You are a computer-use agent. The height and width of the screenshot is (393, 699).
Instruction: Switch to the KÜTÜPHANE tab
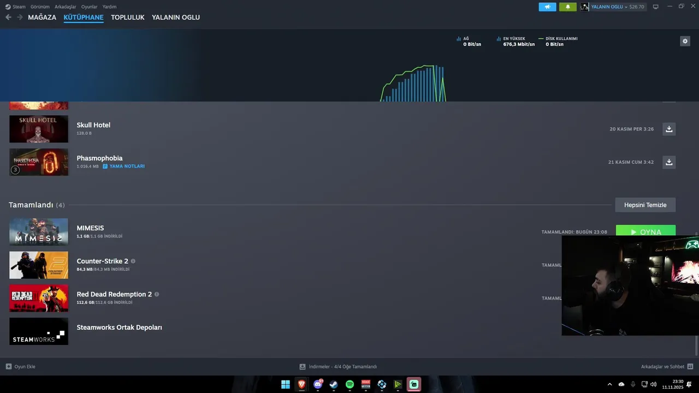click(x=84, y=17)
